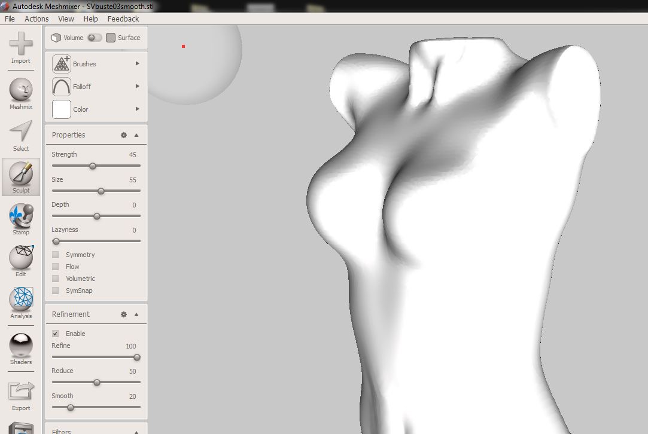Expand the Falloff flyout arrow
This screenshot has width=648, height=434.
[137, 86]
